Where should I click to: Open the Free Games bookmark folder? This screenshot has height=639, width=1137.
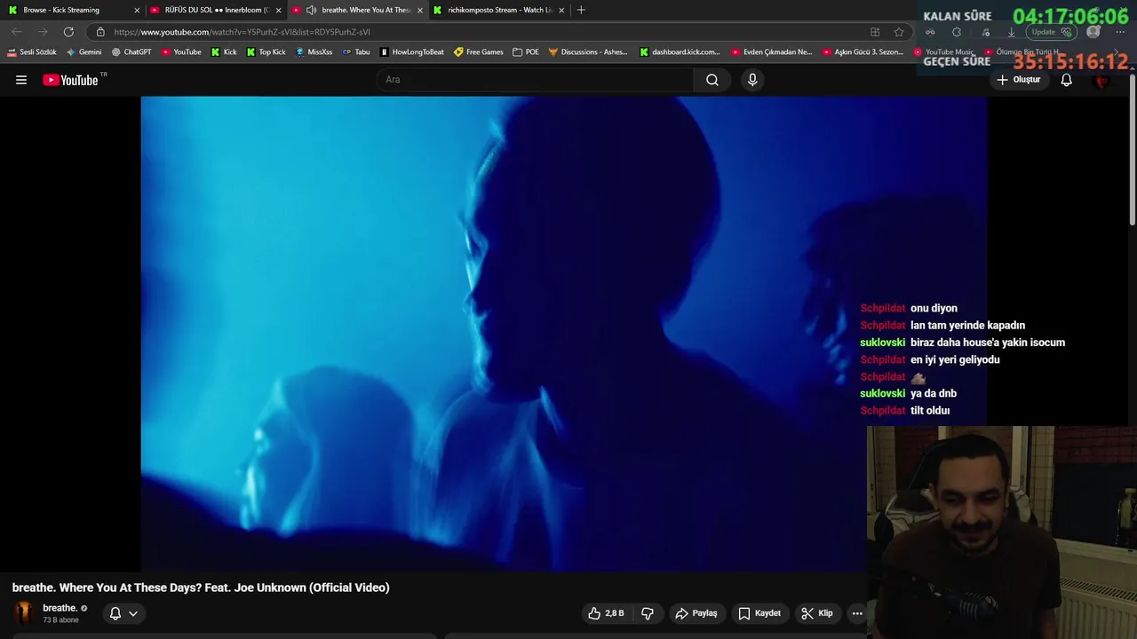click(x=479, y=52)
